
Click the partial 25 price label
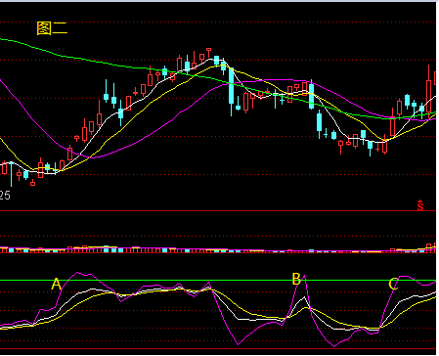tap(5, 196)
